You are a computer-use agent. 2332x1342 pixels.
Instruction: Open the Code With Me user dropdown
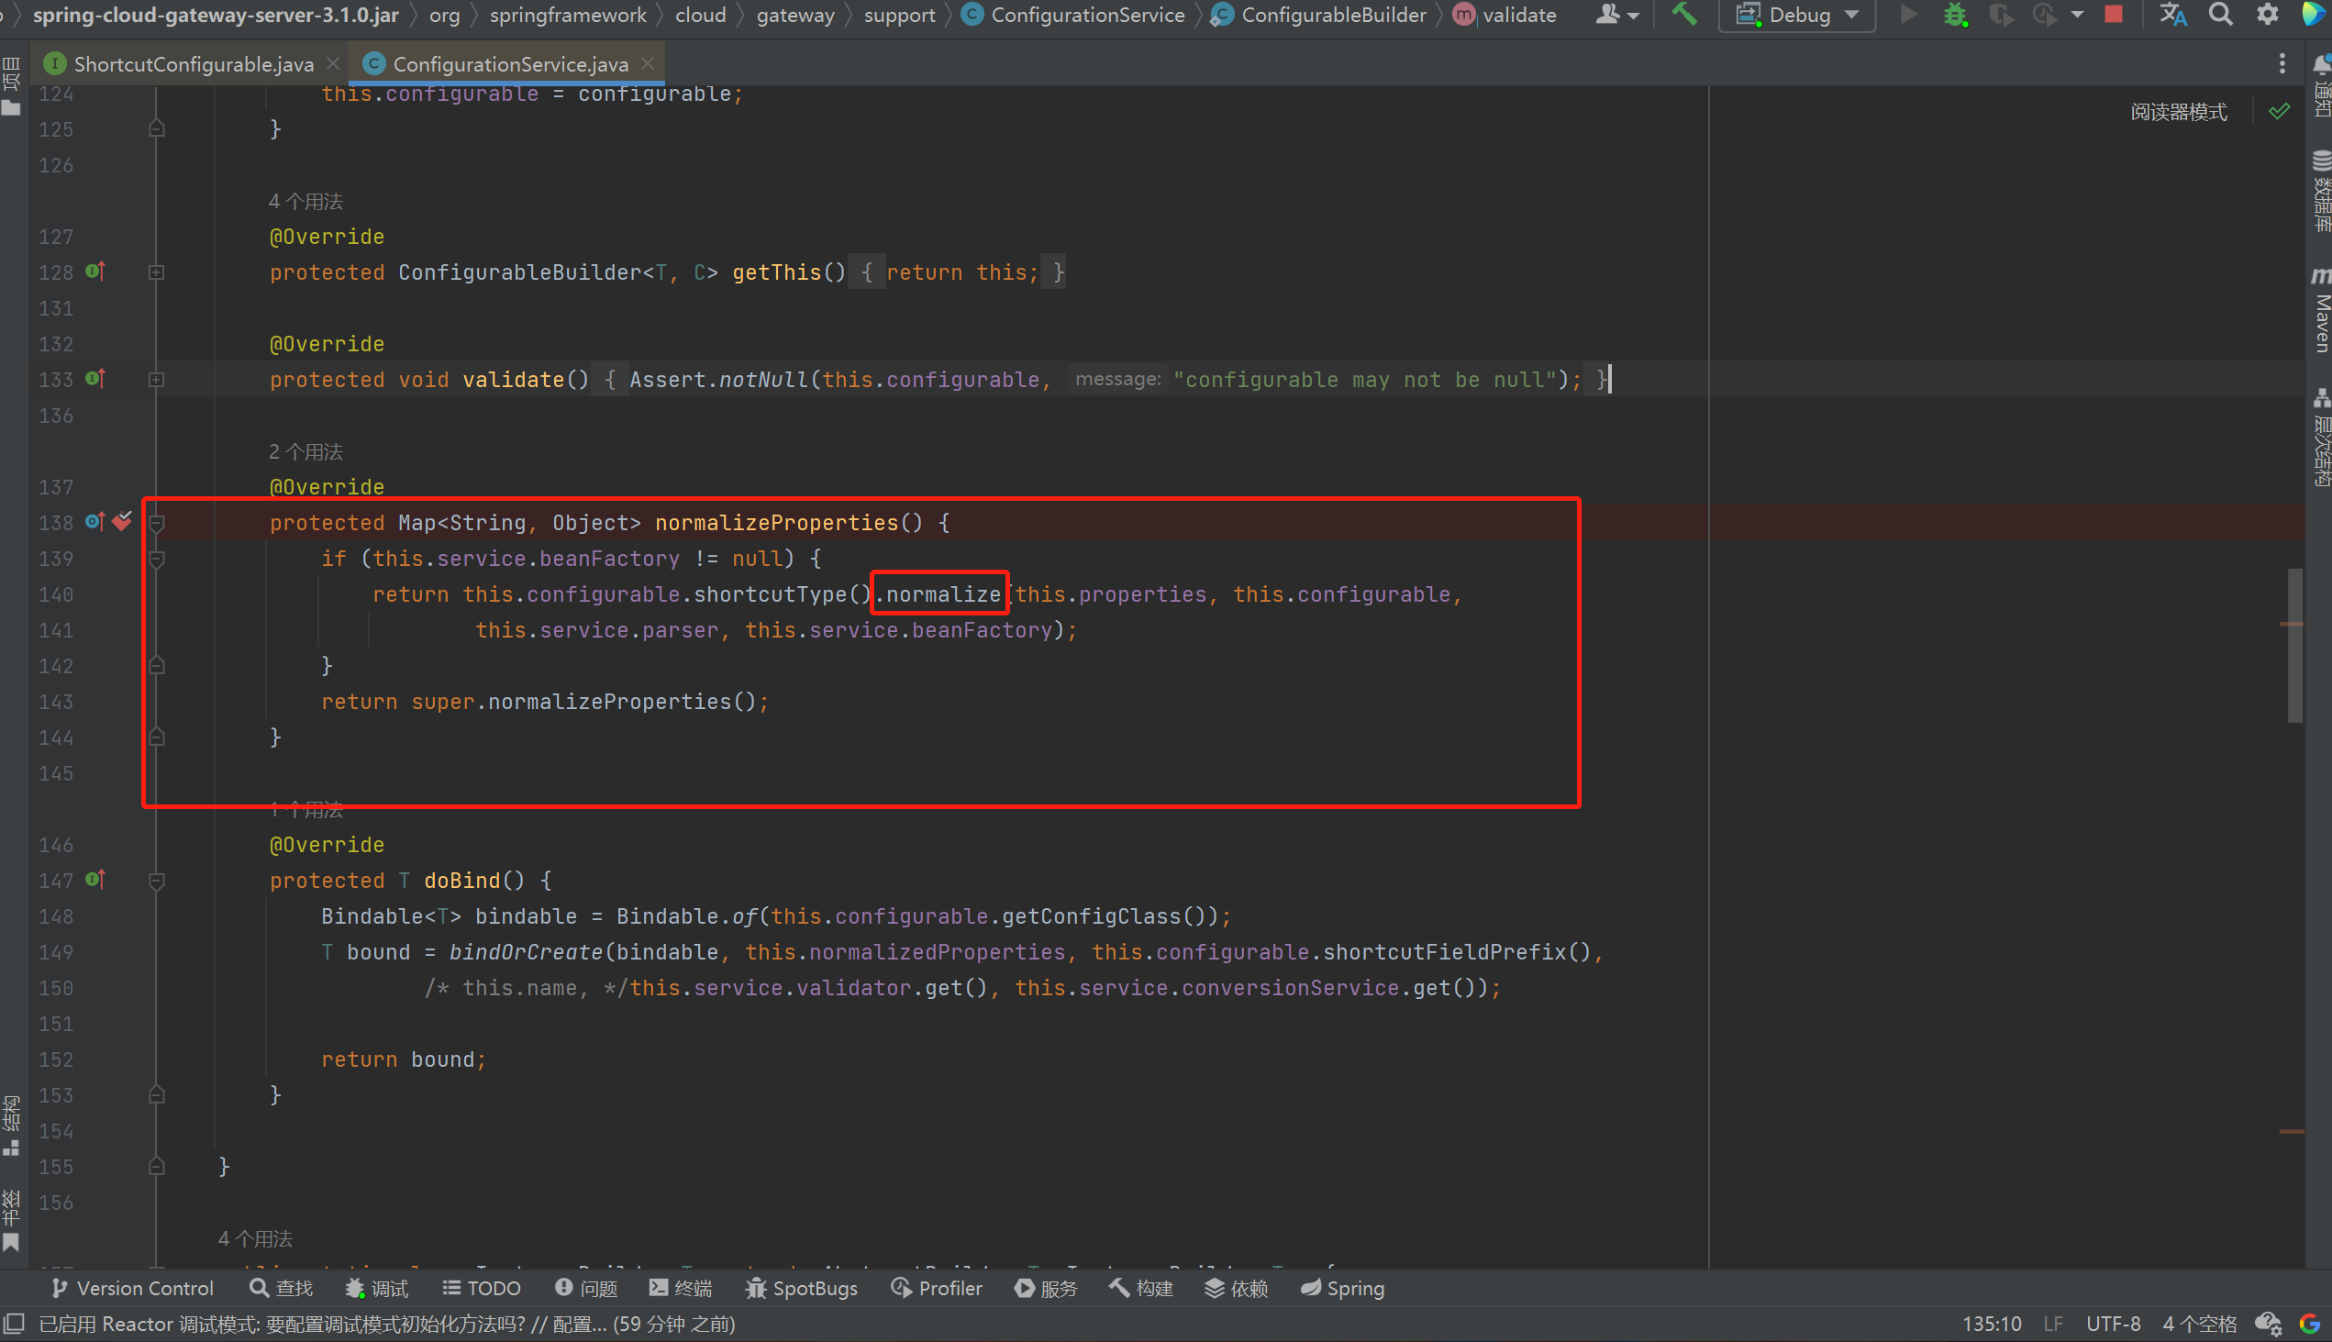pyautogui.click(x=1616, y=15)
